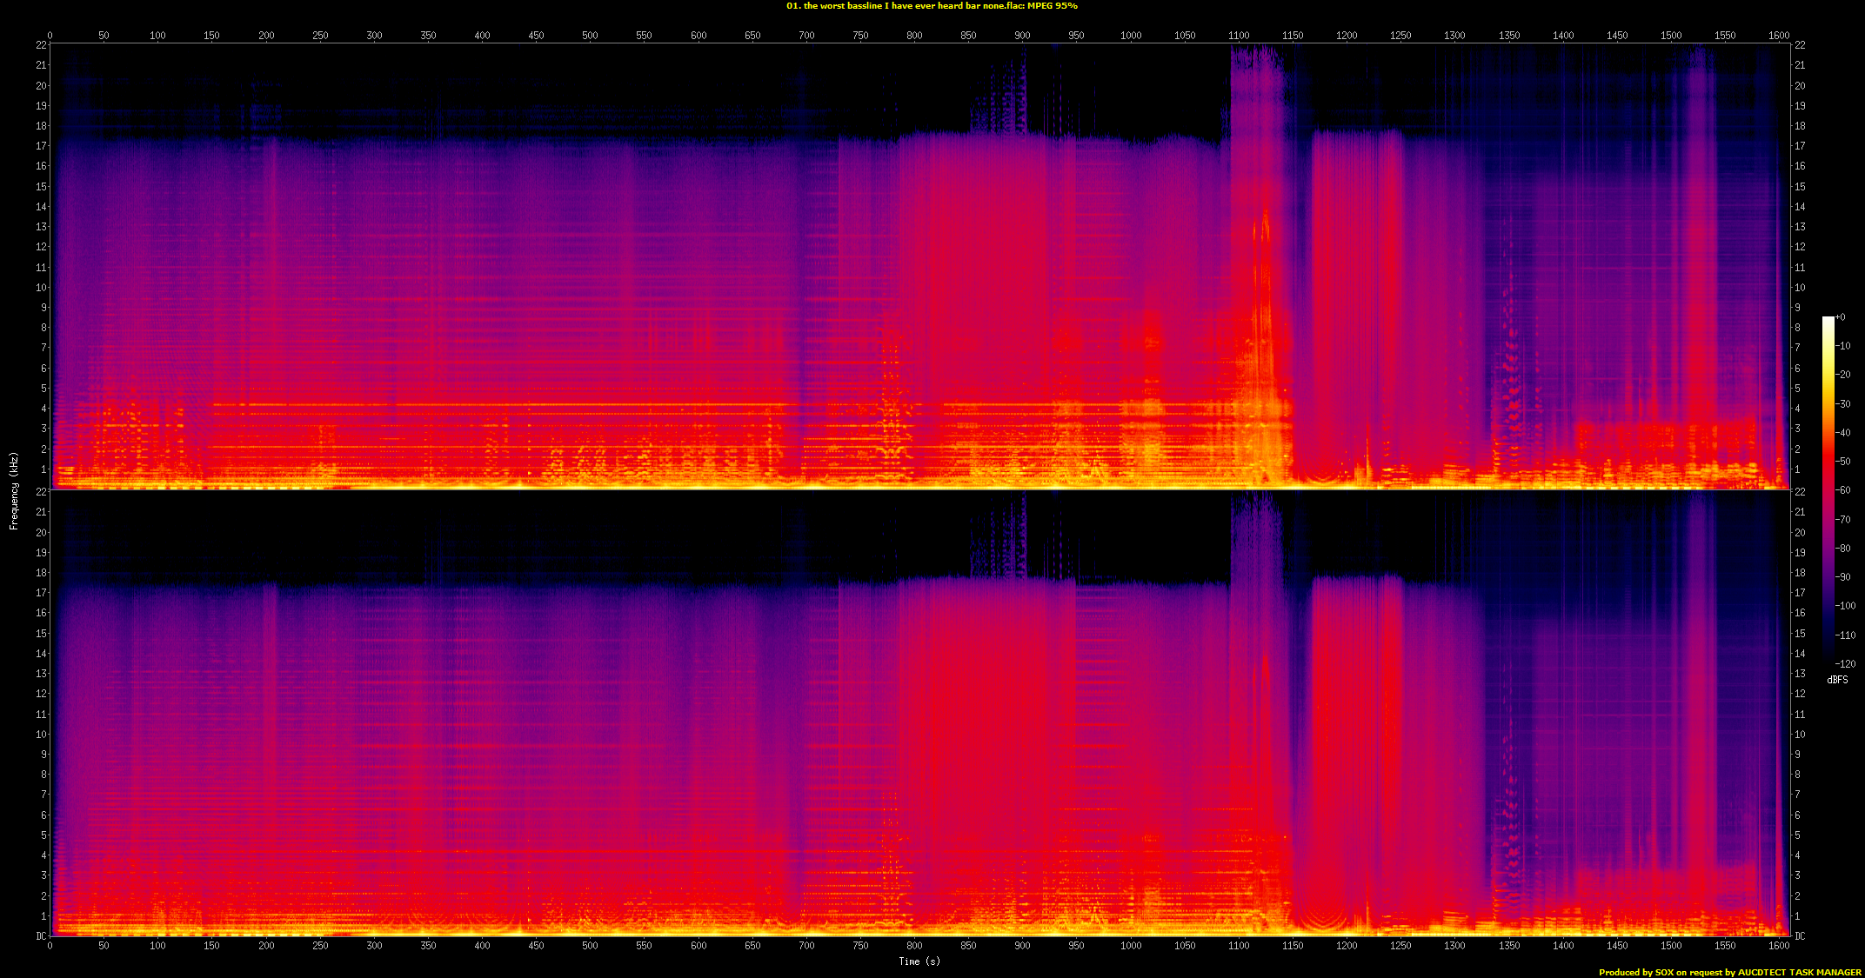The height and width of the screenshot is (978, 1865).
Task: Click the 1100 marker on top time axis
Action: click(1239, 36)
